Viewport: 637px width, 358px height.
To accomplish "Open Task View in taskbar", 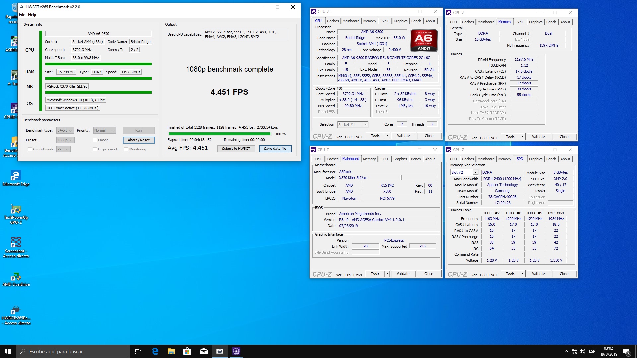I will [138, 351].
